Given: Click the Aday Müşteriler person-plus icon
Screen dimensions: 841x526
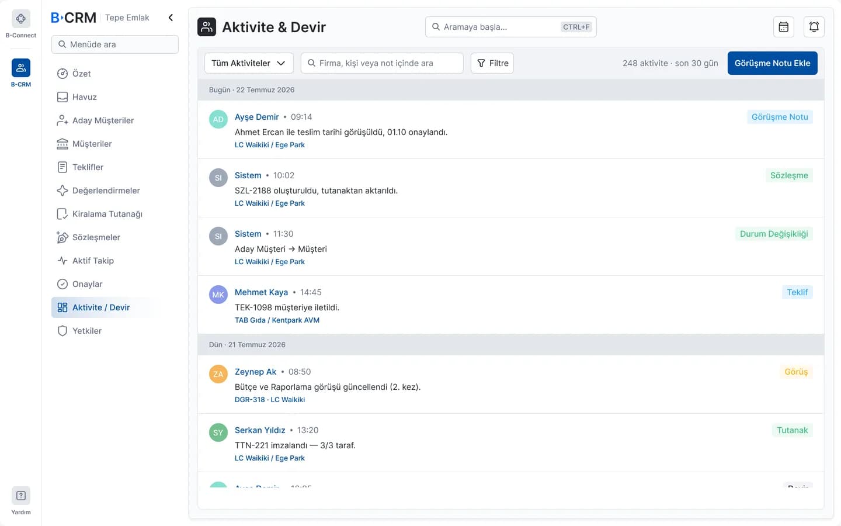Looking at the screenshot, I should (62, 120).
